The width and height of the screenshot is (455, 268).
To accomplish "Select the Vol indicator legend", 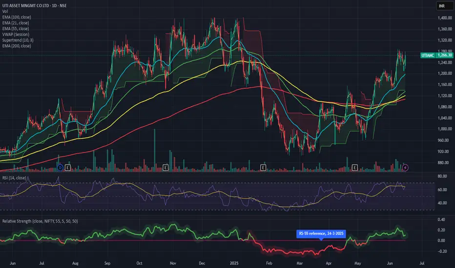I will pyautogui.click(x=5, y=11).
